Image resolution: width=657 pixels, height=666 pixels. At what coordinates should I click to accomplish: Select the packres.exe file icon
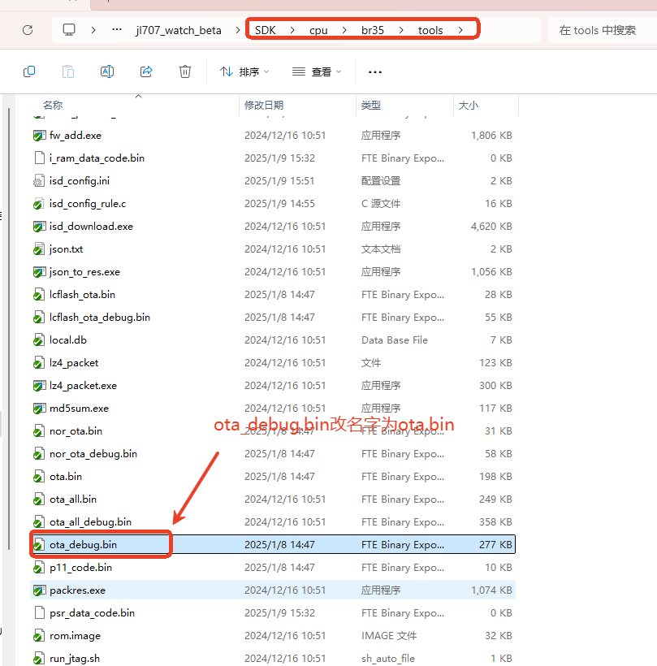point(39,590)
